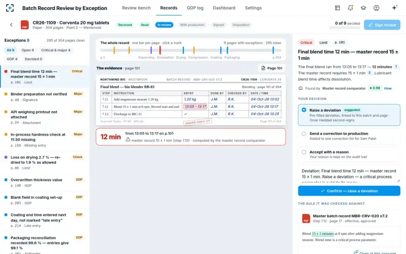Open Packaging reconciliation recorded 99.6 % exception
This screenshot has height=254, width=406.
[x=45, y=243]
